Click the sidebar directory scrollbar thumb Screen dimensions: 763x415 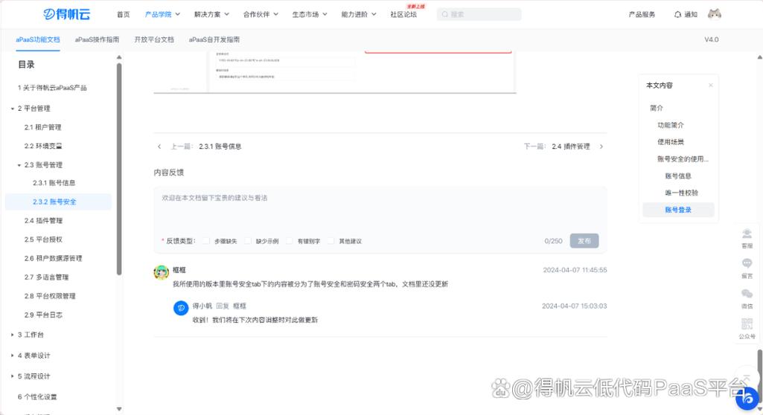click(x=119, y=169)
